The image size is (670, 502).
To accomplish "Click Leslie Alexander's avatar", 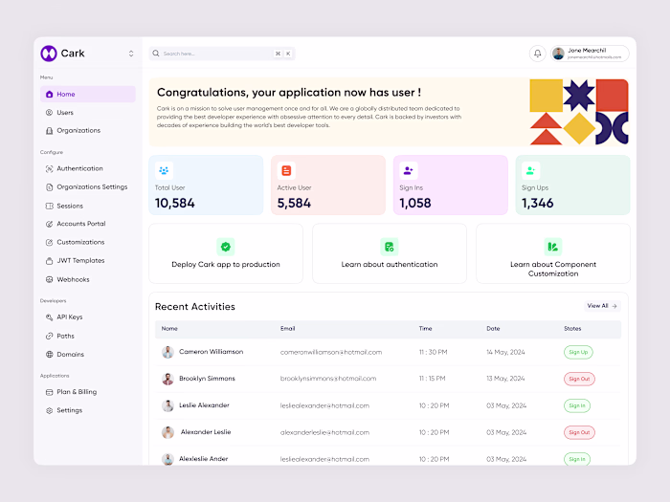I will click(x=167, y=405).
